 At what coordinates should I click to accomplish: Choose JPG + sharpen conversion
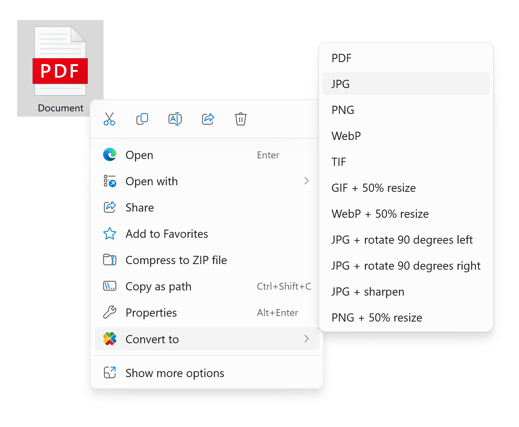point(368,292)
